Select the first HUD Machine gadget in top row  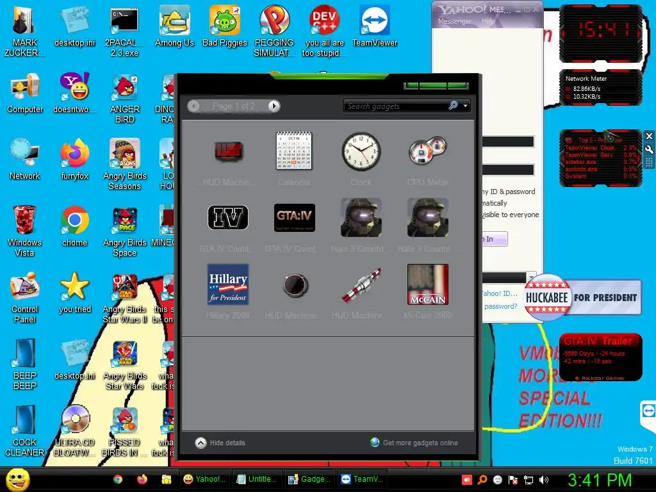(x=228, y=158)
